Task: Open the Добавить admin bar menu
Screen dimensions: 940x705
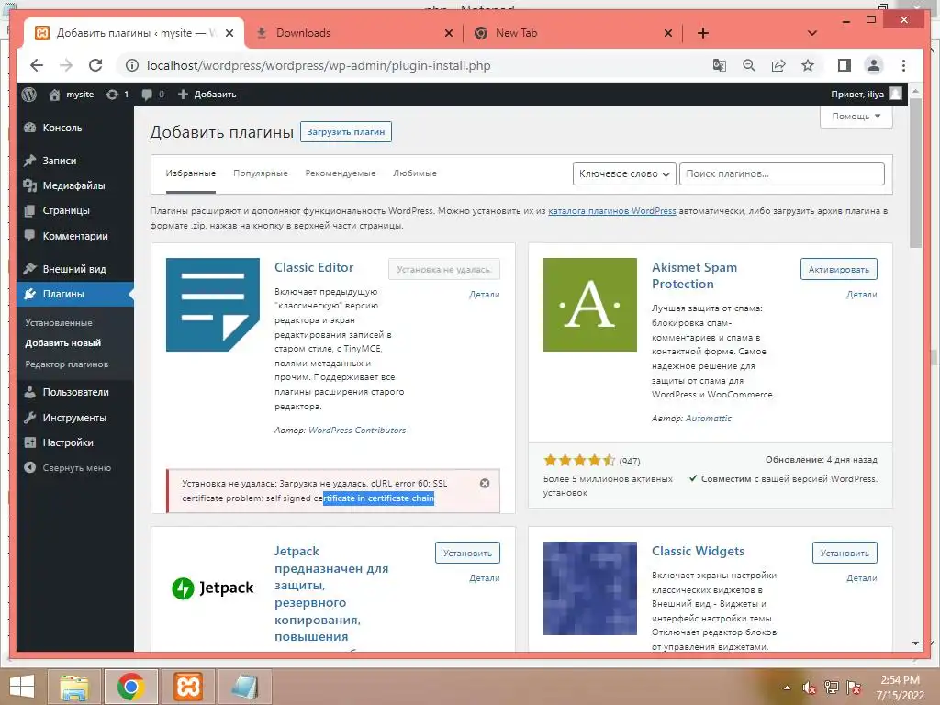Action: [207, 95]
